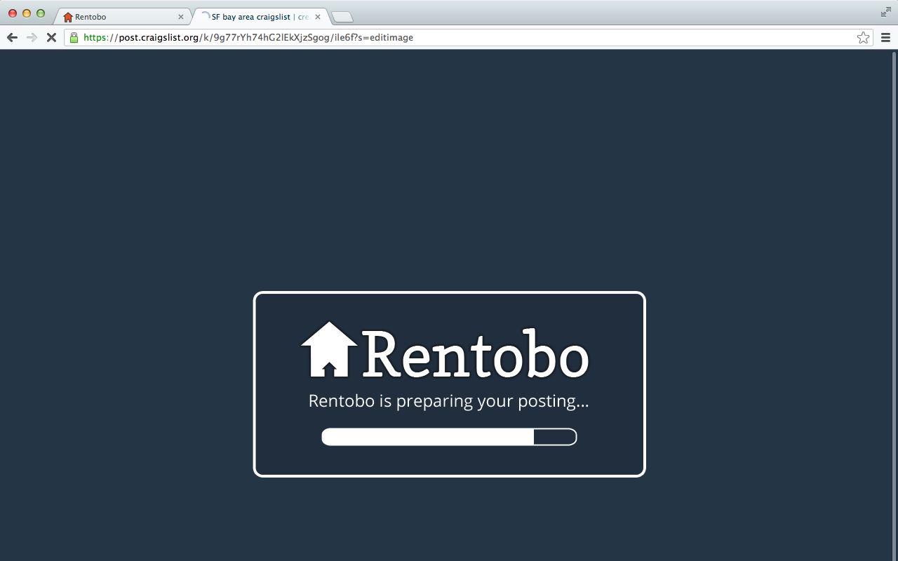Minimize the browser window with yellow button
898x561 pixels.
27,13
